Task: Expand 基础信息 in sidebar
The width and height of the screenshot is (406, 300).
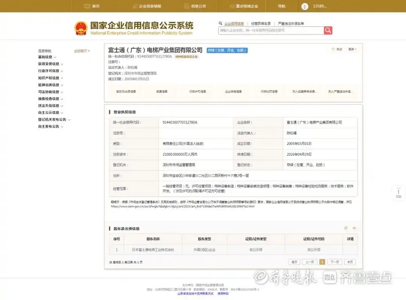Action: (47, 57)
